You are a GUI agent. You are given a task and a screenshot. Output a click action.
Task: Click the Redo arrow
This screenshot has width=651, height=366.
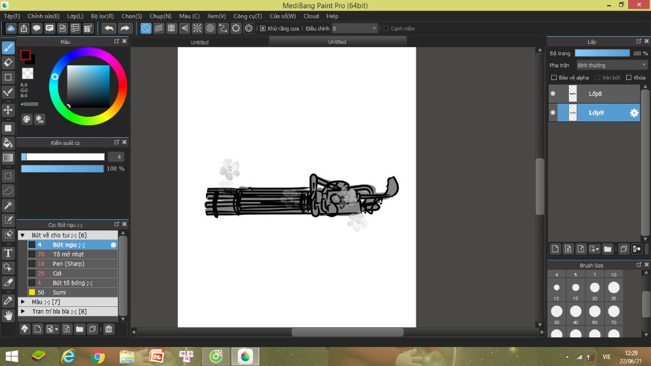click(125, 28)
